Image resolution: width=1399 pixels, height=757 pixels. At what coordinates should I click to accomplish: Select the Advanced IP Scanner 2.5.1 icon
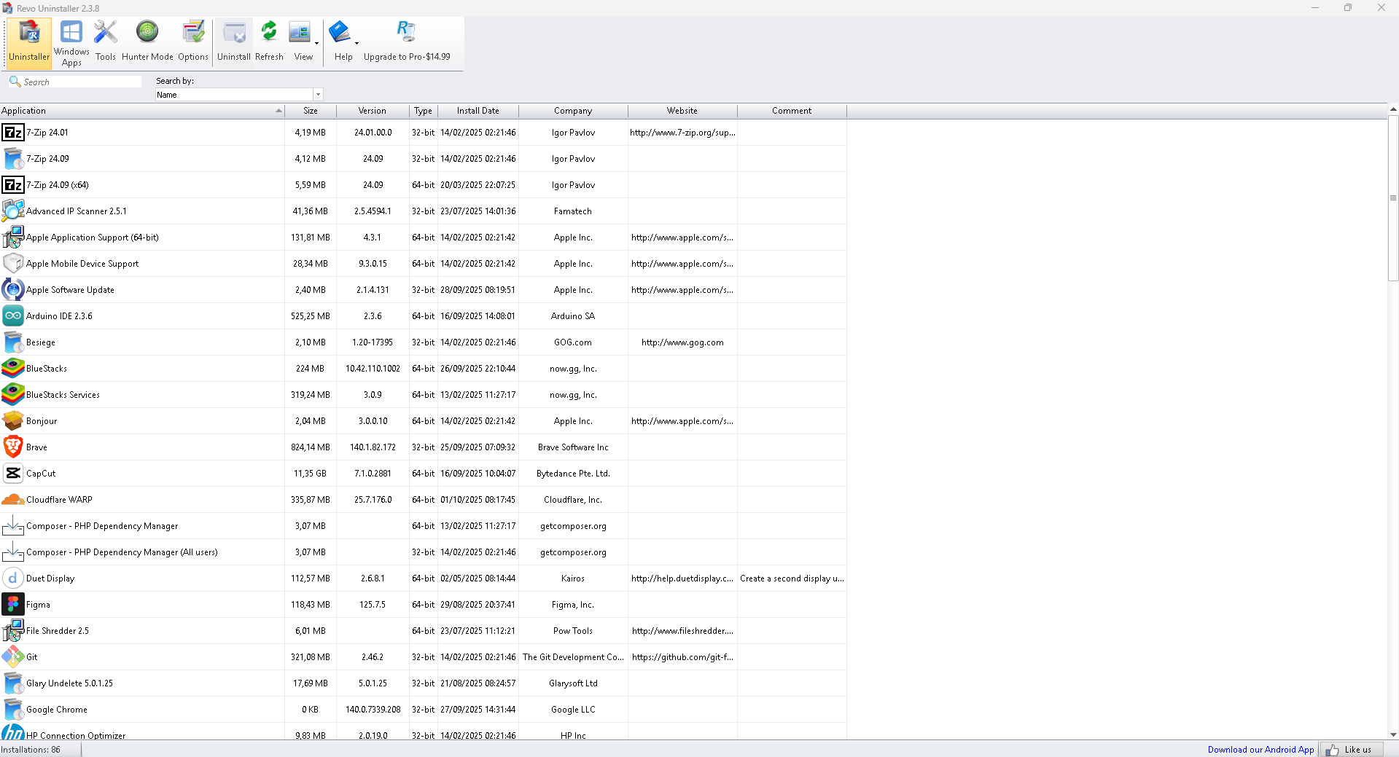[x=13, y=211]
